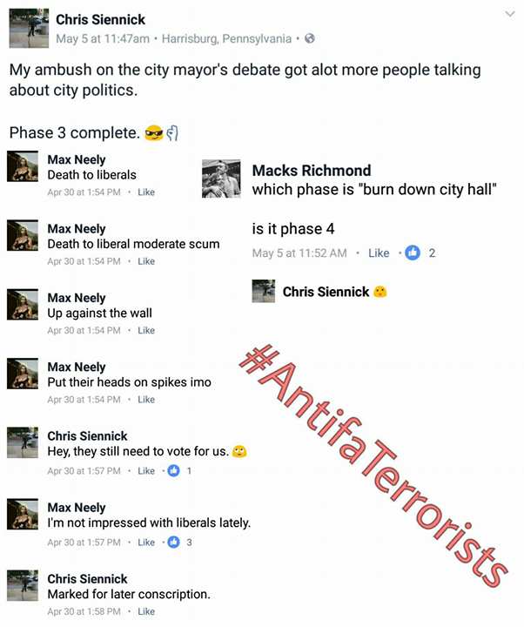This screenshot has height=627, width=524.
Task: Click the surprised emoji next to Chris Siennick's reply
Action: [380, 292]
